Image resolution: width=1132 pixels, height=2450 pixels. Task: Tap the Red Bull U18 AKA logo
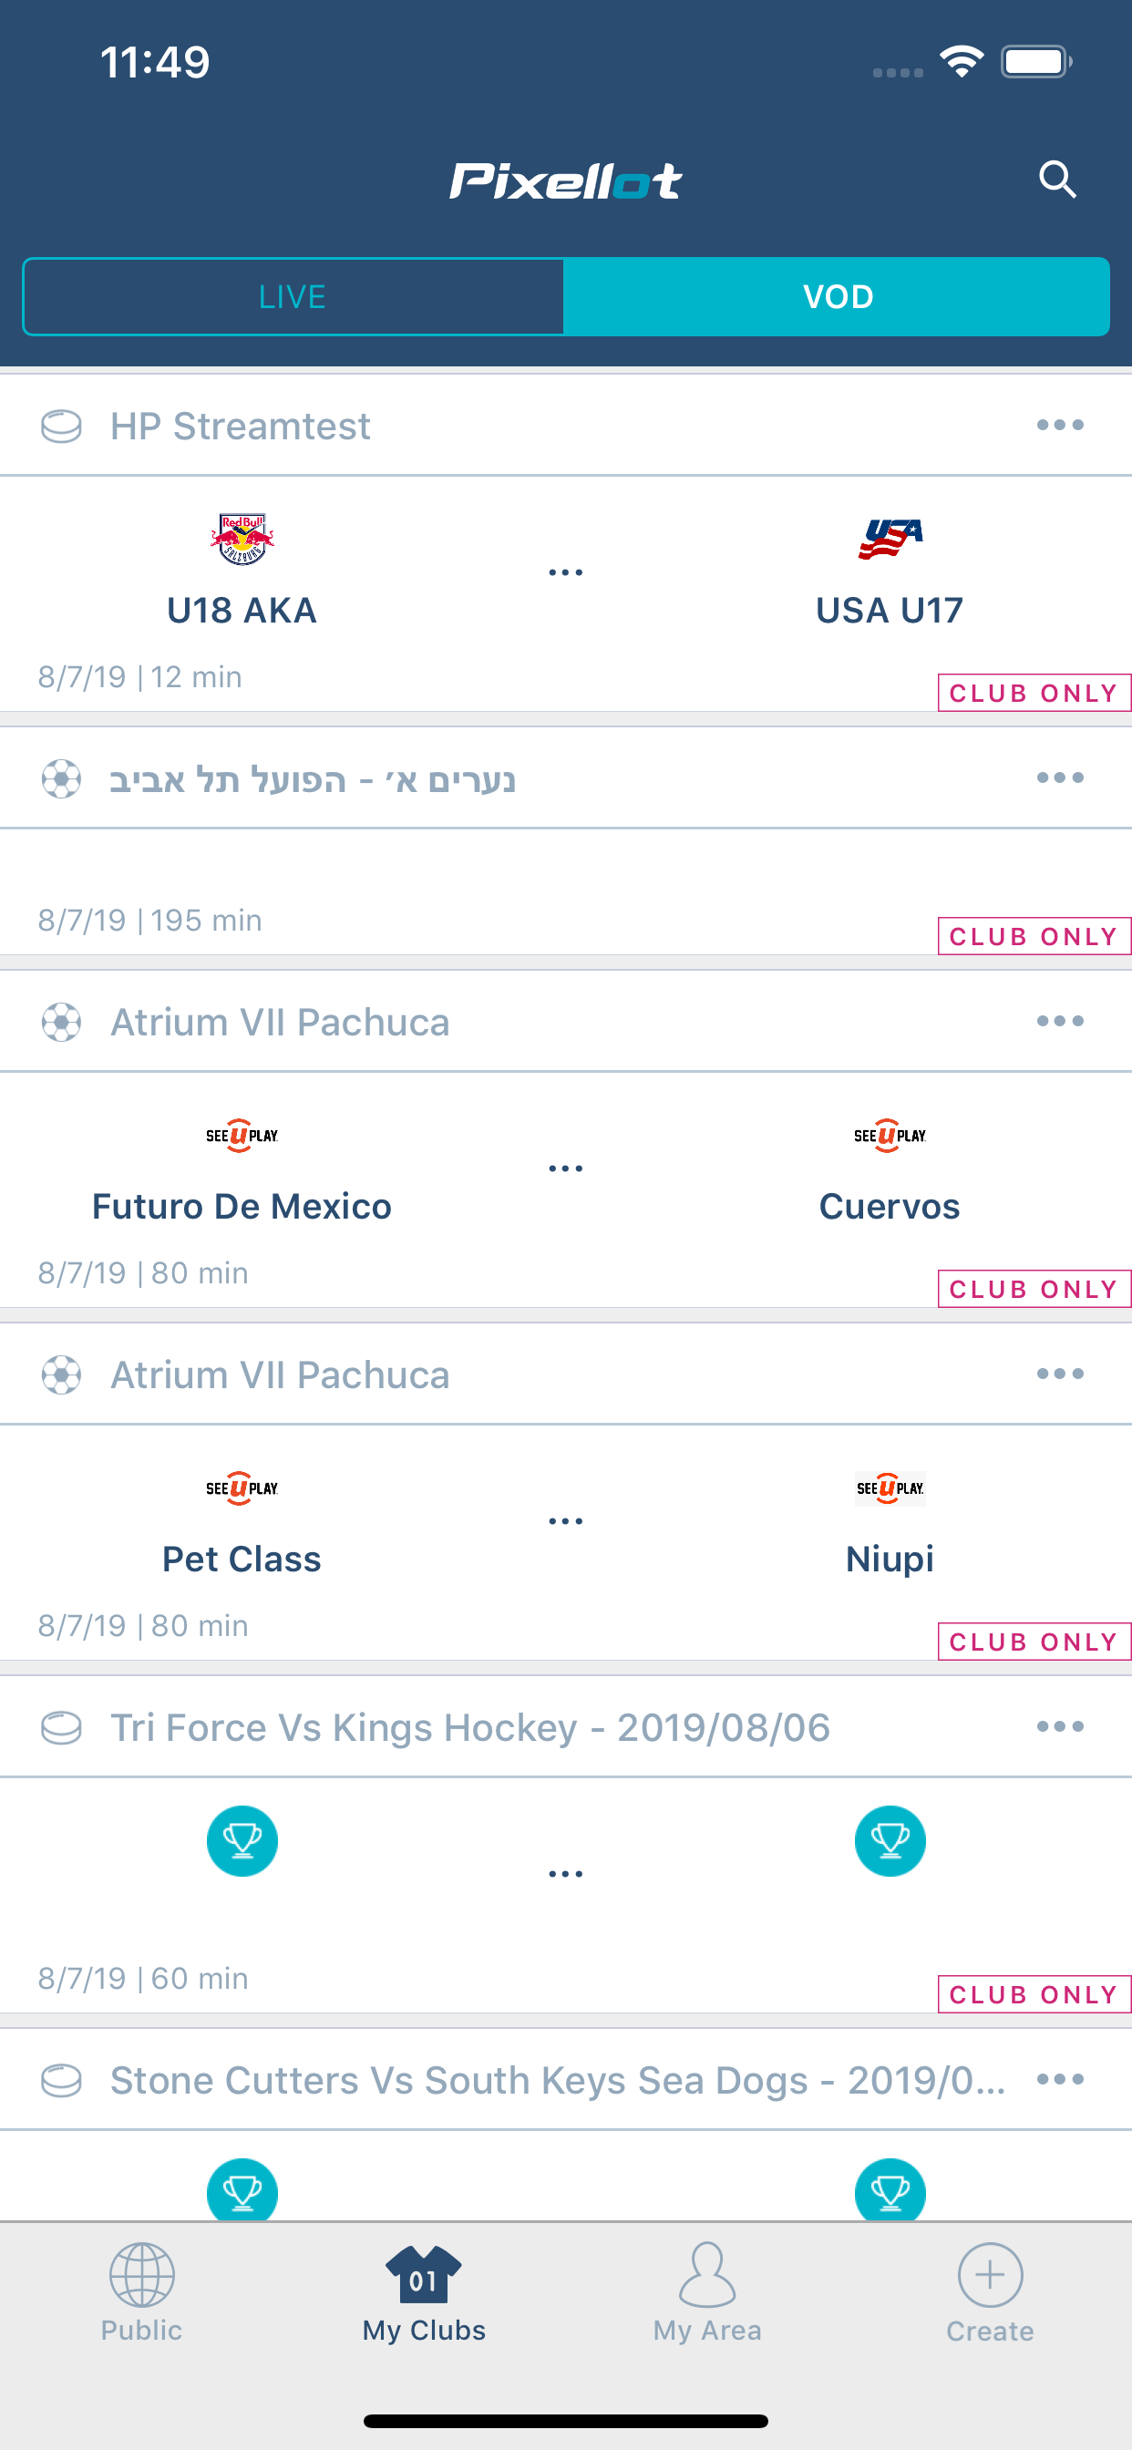coord(242,540)
